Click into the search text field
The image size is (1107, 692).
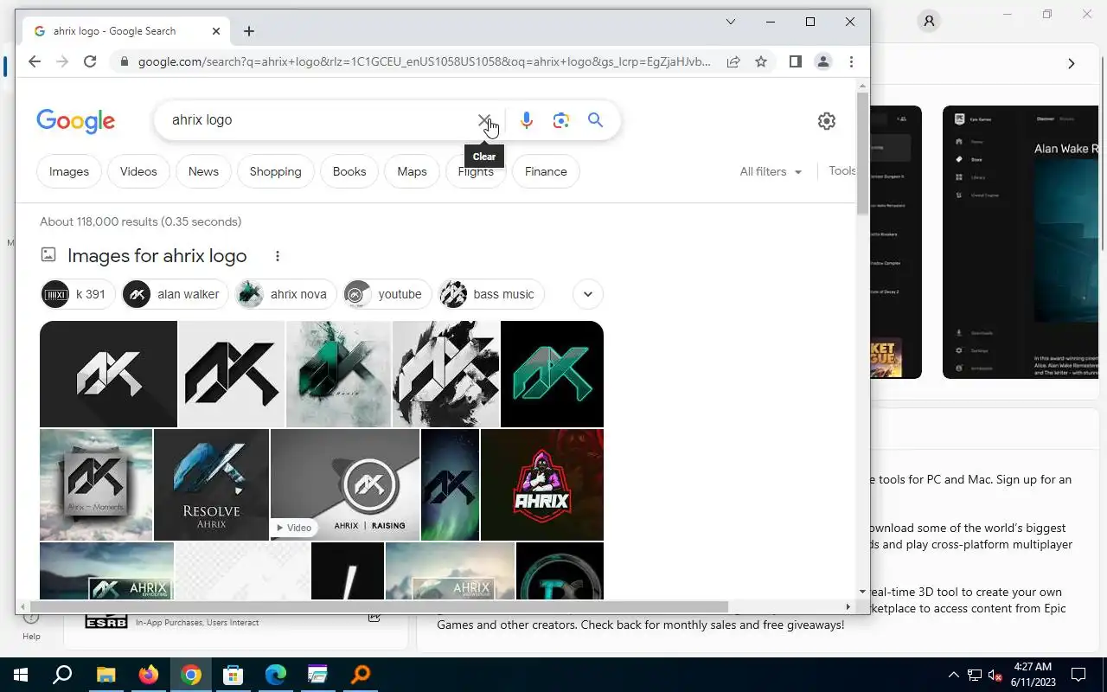pyautogui.click(x=320, y=120)
